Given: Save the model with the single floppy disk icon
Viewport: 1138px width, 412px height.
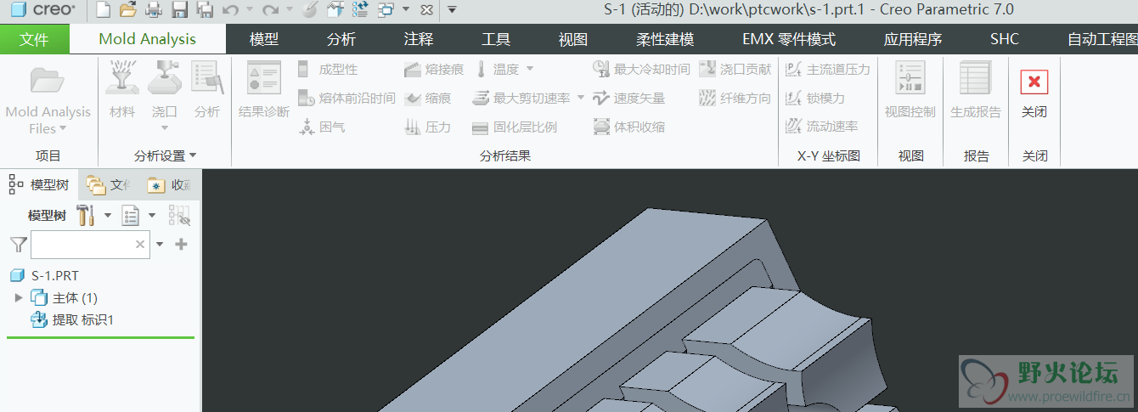Looking at the screenshot, I should pyautogui.click(x=179, y=10).
